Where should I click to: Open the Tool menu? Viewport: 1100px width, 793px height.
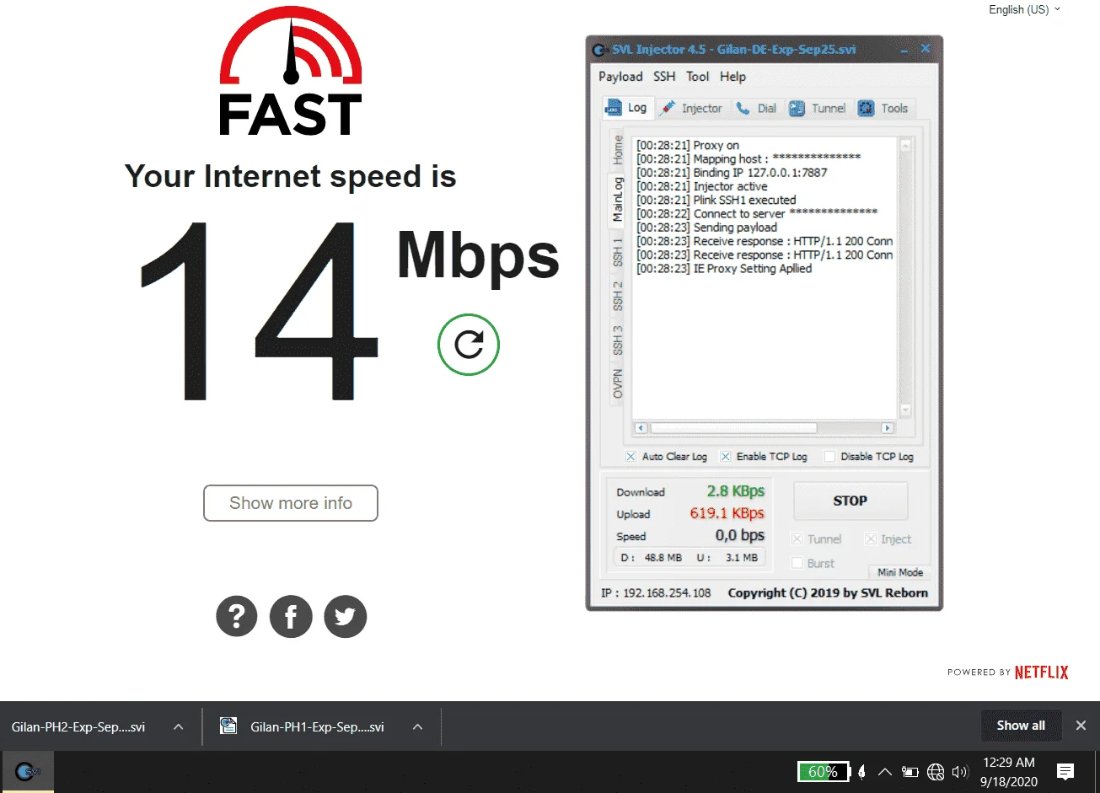pos(698,77)
